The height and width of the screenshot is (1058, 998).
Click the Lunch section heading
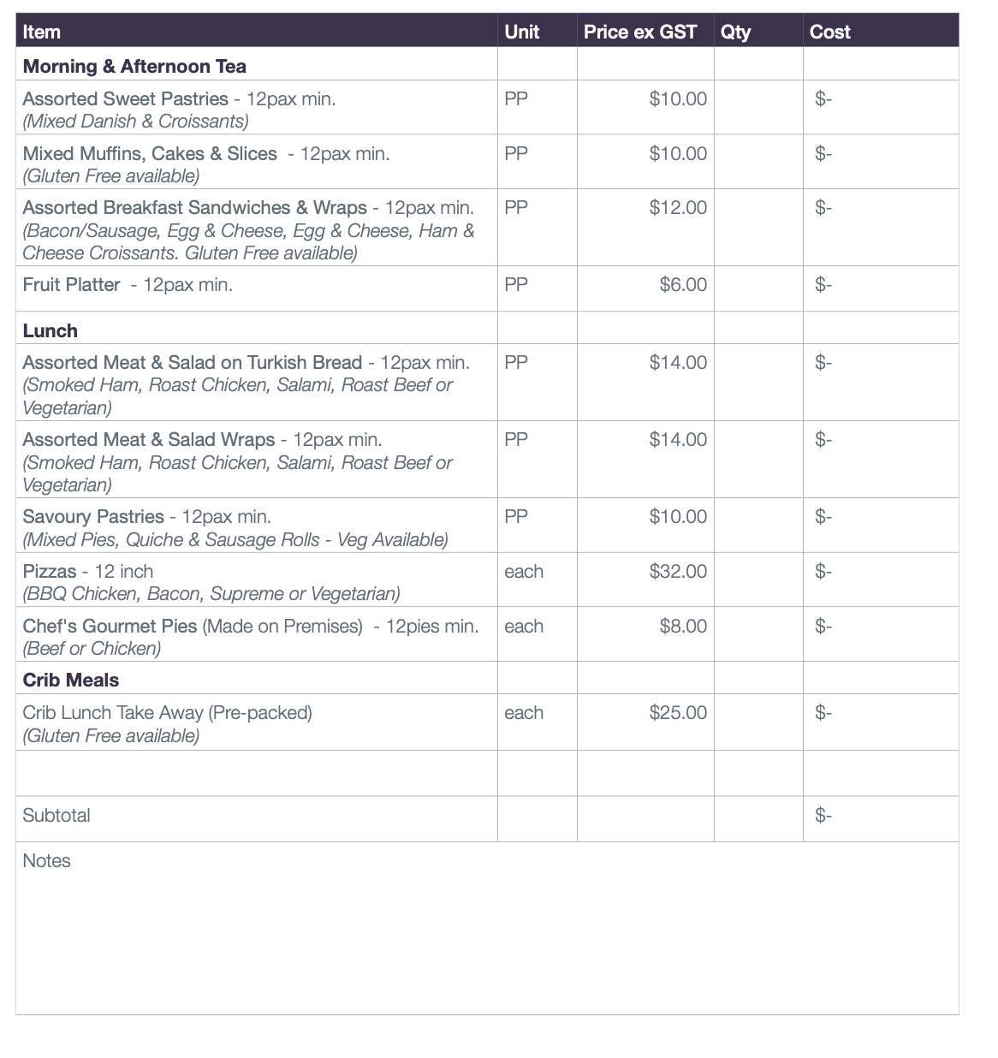coord(50,330)
